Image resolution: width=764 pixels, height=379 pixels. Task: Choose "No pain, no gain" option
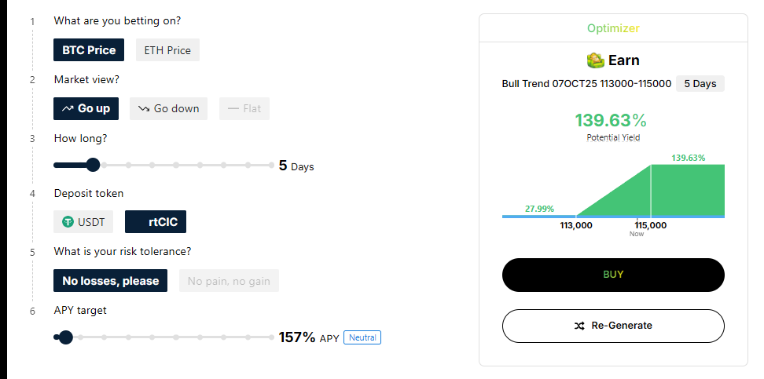229,280
